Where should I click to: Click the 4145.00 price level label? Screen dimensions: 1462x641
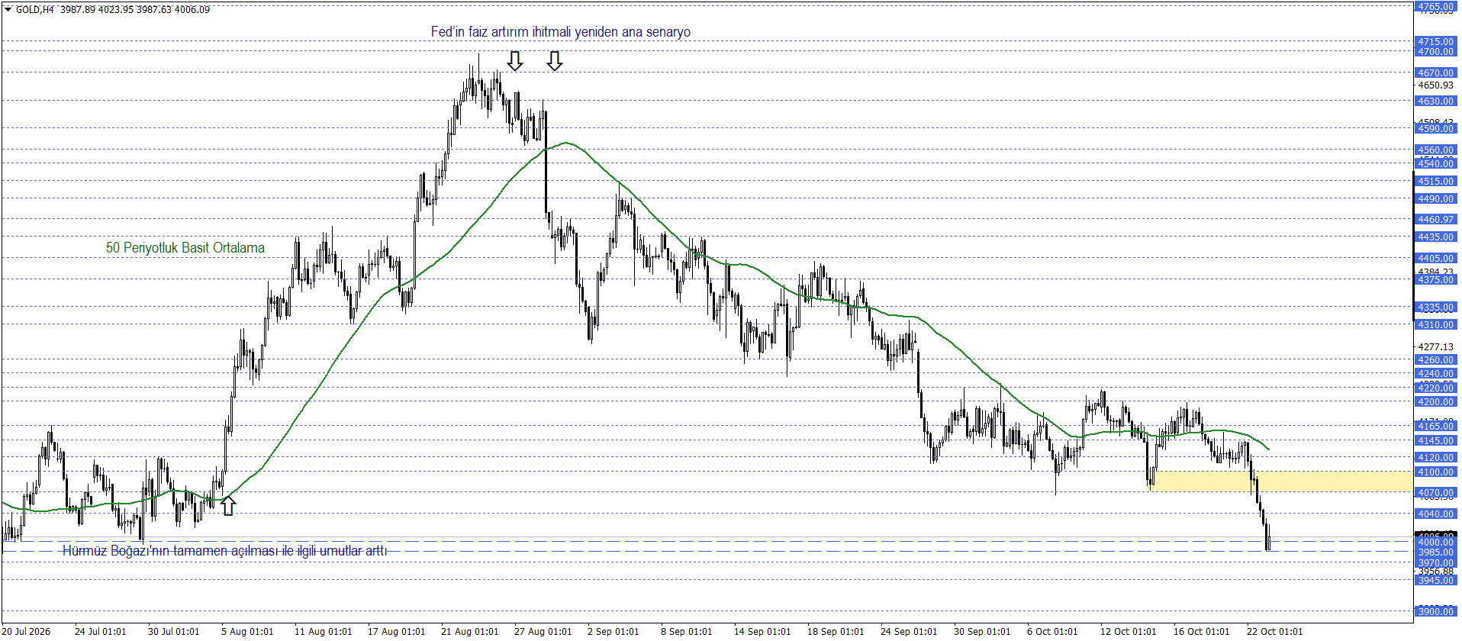(1436, 441)
